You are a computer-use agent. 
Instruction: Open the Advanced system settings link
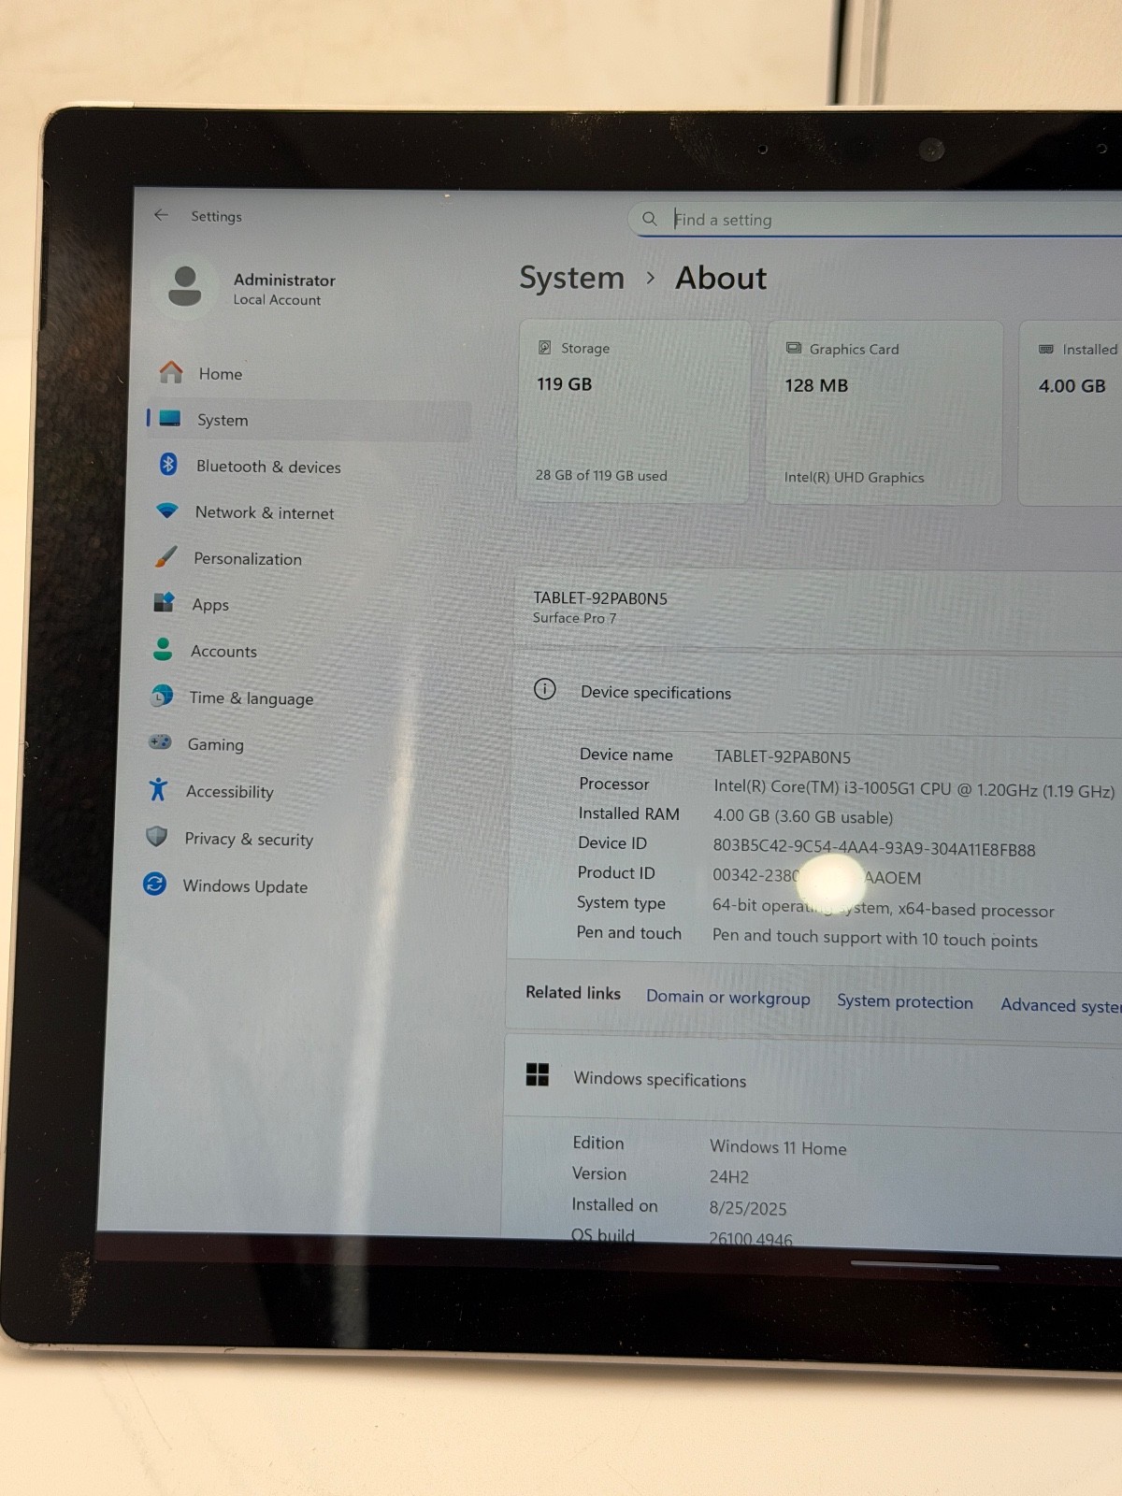click(1061, 1005)
